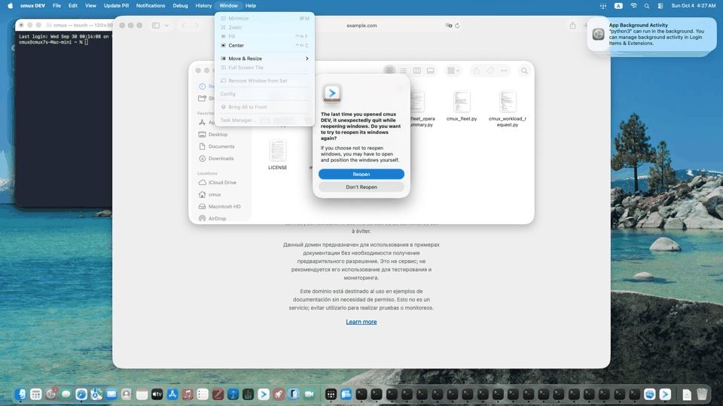Expand the Move & Resize submenu
Viewport: 723px width, 406px height.
[x=264, y=59]
